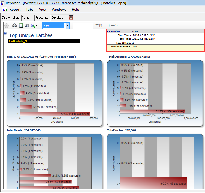Open page setup icon

click(27, 26)
